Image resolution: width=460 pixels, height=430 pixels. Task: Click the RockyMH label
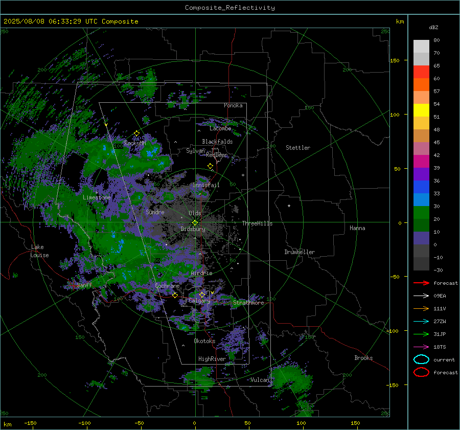(x=135, y=143)
